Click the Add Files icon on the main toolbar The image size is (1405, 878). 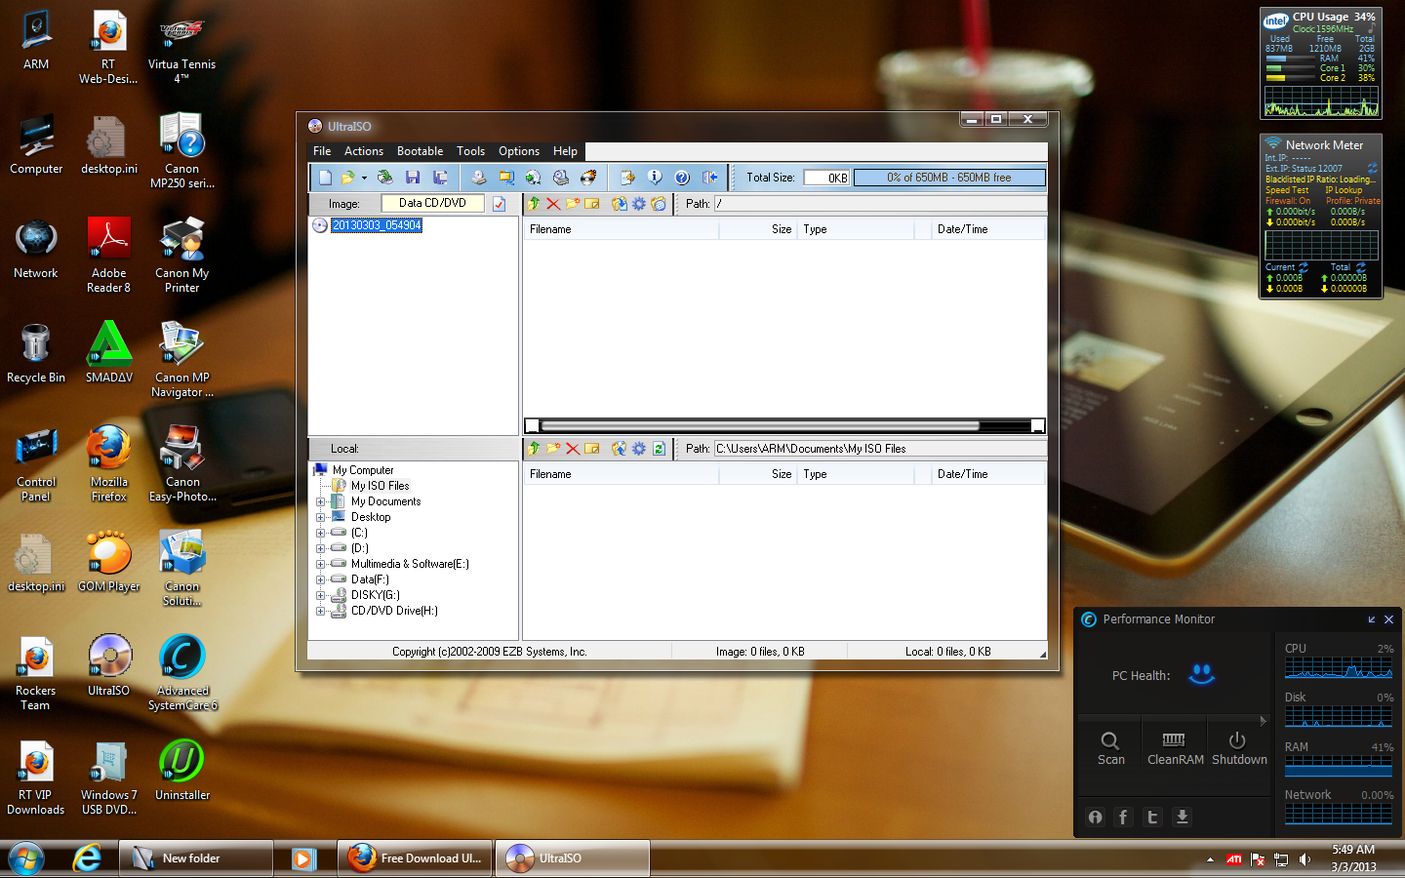pyautogui.click(x=627, y=178)
